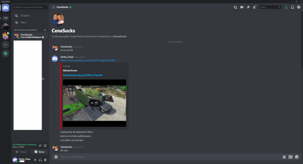
Task: Click Połączono z czatem voice status
Action: (x=24, y=145)
